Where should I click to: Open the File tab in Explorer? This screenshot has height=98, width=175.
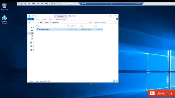coord(31,19)
